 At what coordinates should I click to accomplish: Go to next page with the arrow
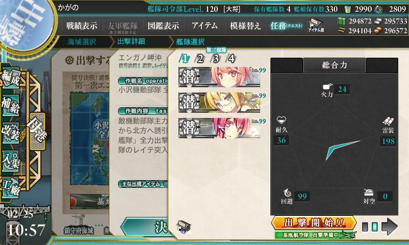pos(390,227)
